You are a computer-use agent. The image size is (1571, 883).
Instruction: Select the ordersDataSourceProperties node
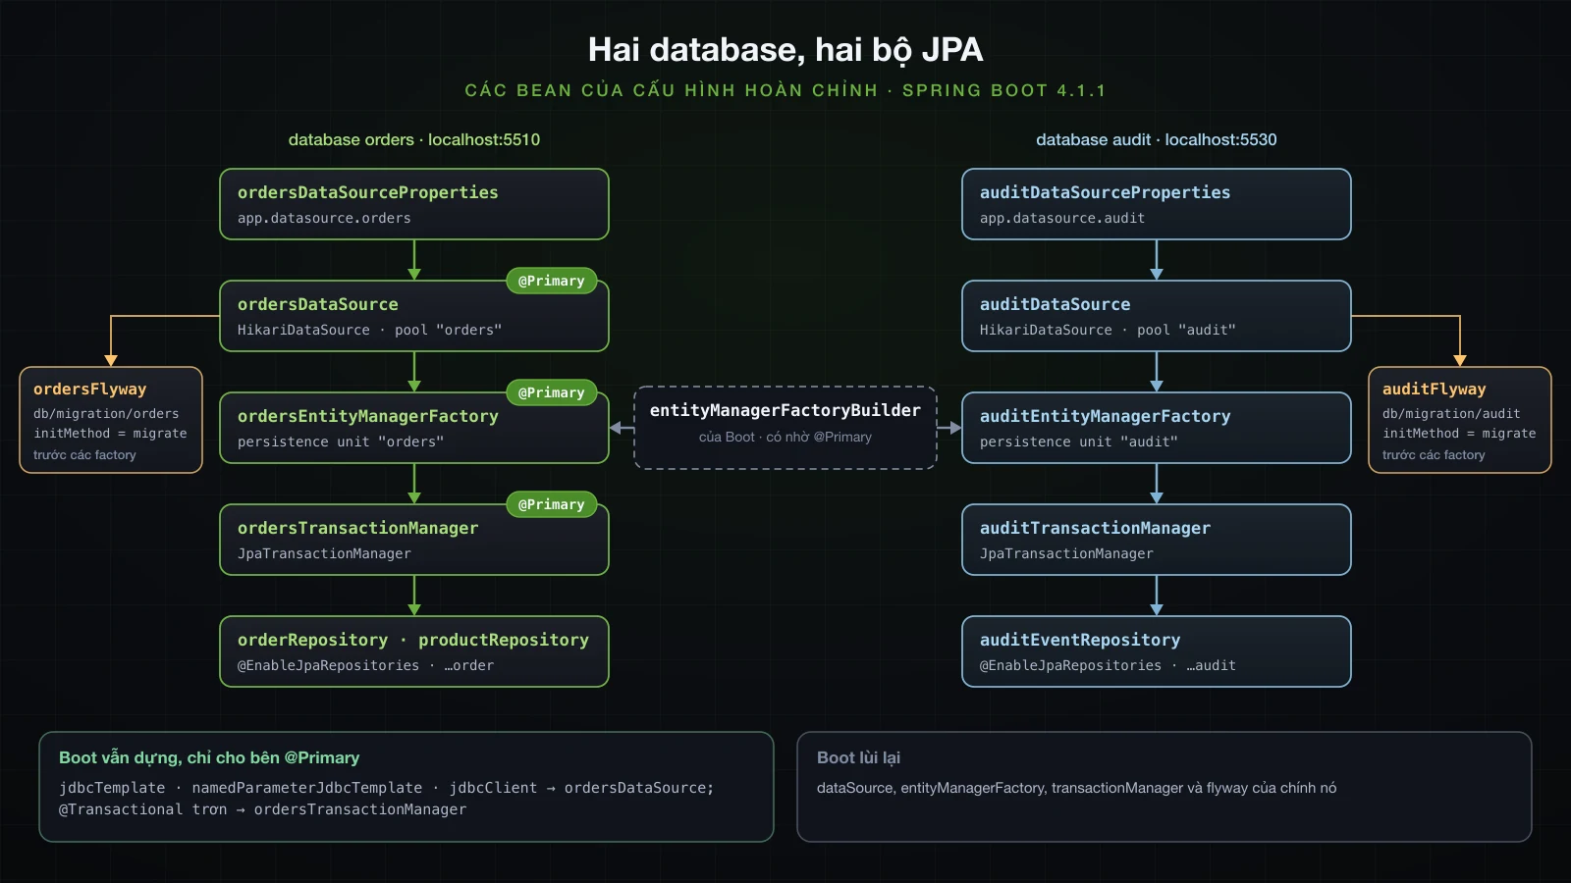coord(414,204)
